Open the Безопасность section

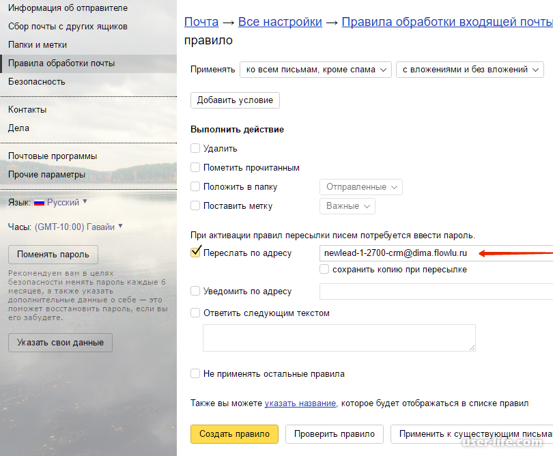point(37,81)
